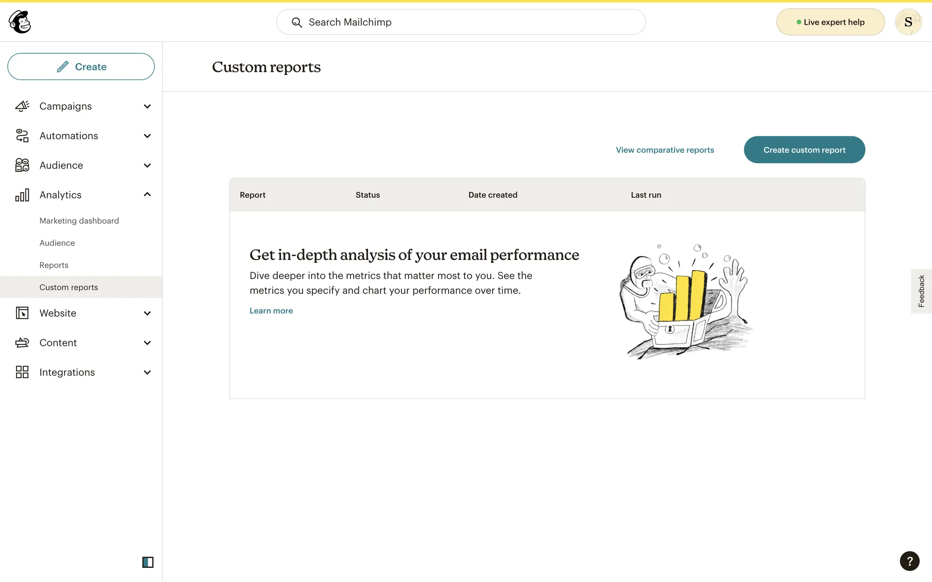Click the Content icon in sidebar
The image size is (932, 582).
(22, 343)
